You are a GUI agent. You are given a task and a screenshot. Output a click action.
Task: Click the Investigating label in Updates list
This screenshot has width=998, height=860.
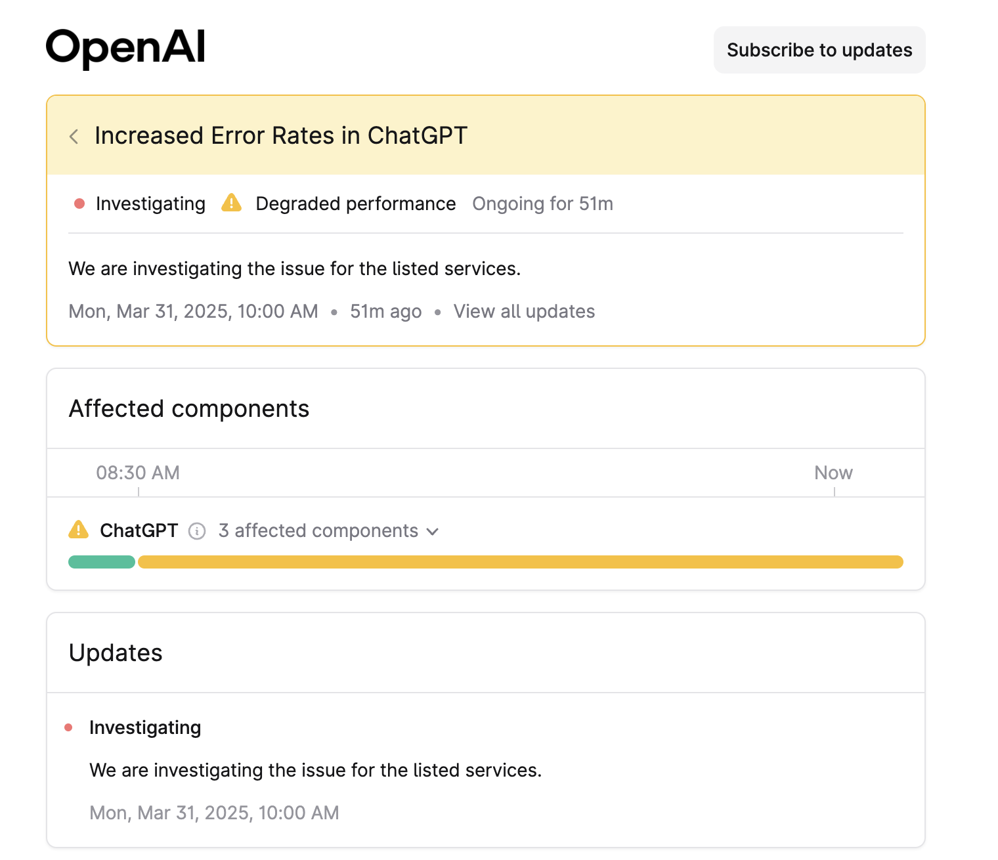145,727
